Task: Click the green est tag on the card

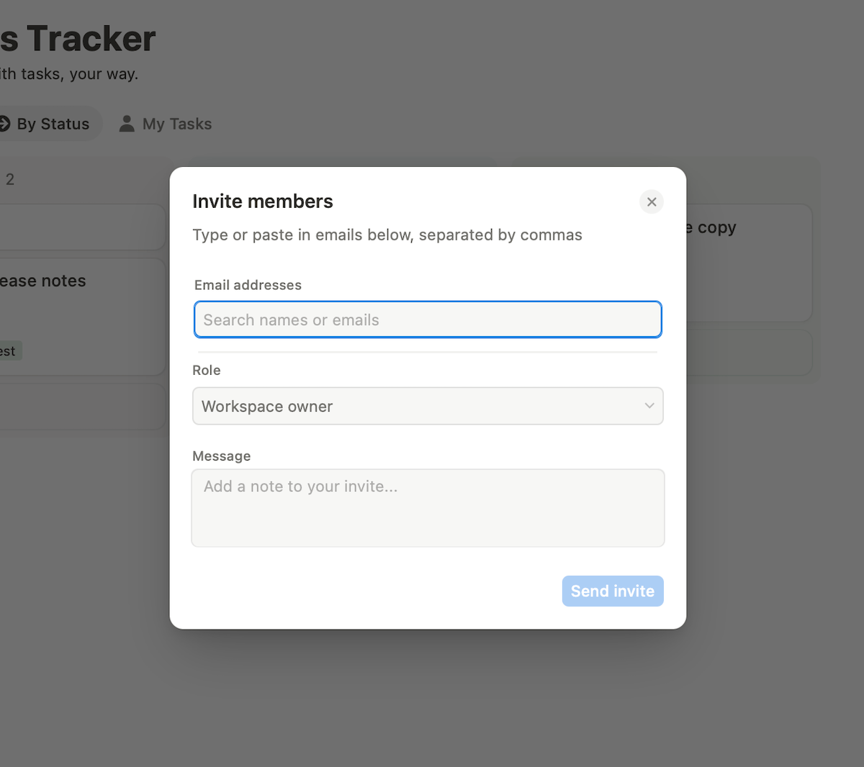Action: tap(9, 350)
